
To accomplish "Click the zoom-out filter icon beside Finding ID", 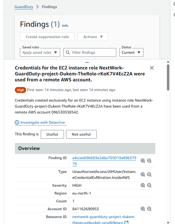I will (x=149, y=161).
